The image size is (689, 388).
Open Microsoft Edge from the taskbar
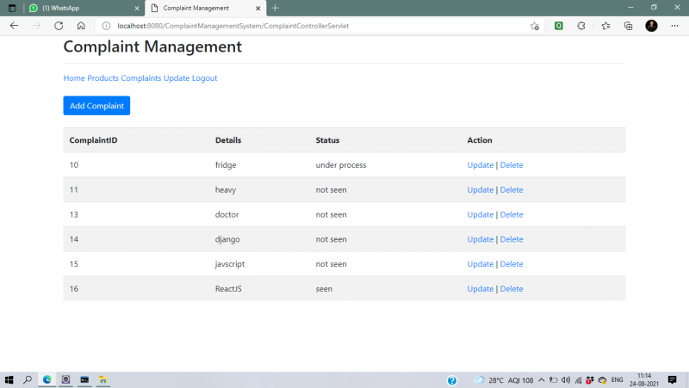point(47,379)
